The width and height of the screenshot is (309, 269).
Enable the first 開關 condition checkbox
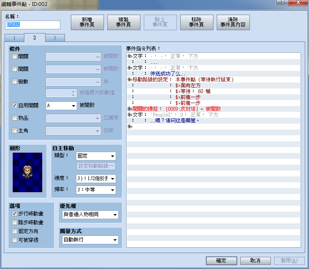click(14, 57)
